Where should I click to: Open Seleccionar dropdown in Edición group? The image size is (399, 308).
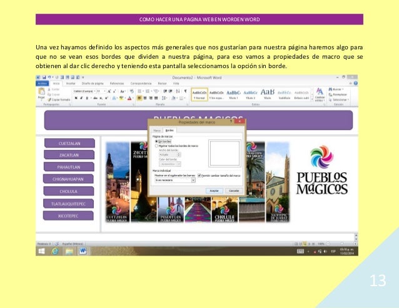pos(339,99)
